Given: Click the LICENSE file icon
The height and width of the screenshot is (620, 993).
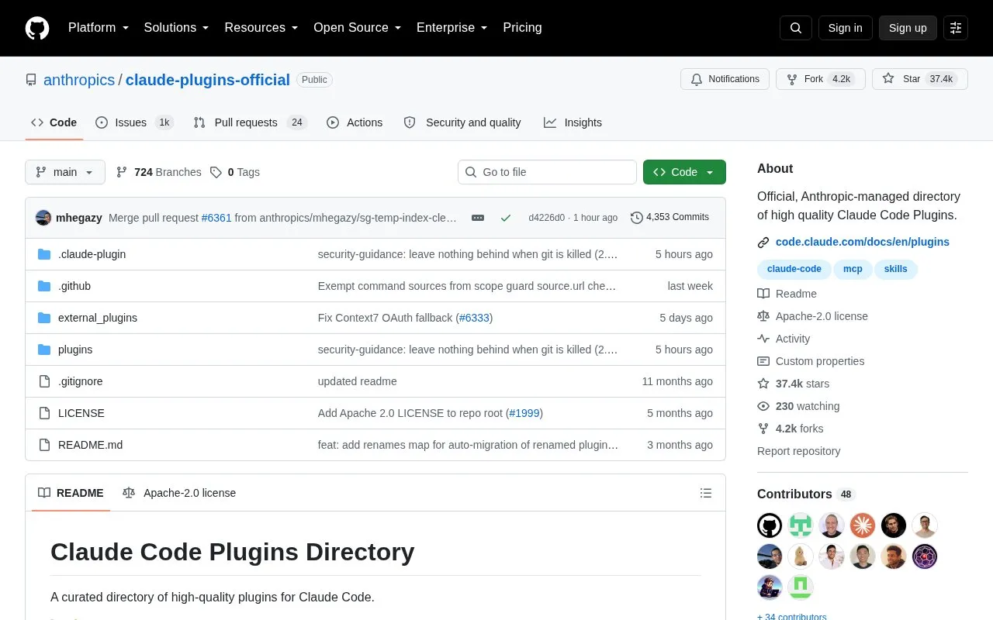Looking at the screenshot, I should coord(44,413).
